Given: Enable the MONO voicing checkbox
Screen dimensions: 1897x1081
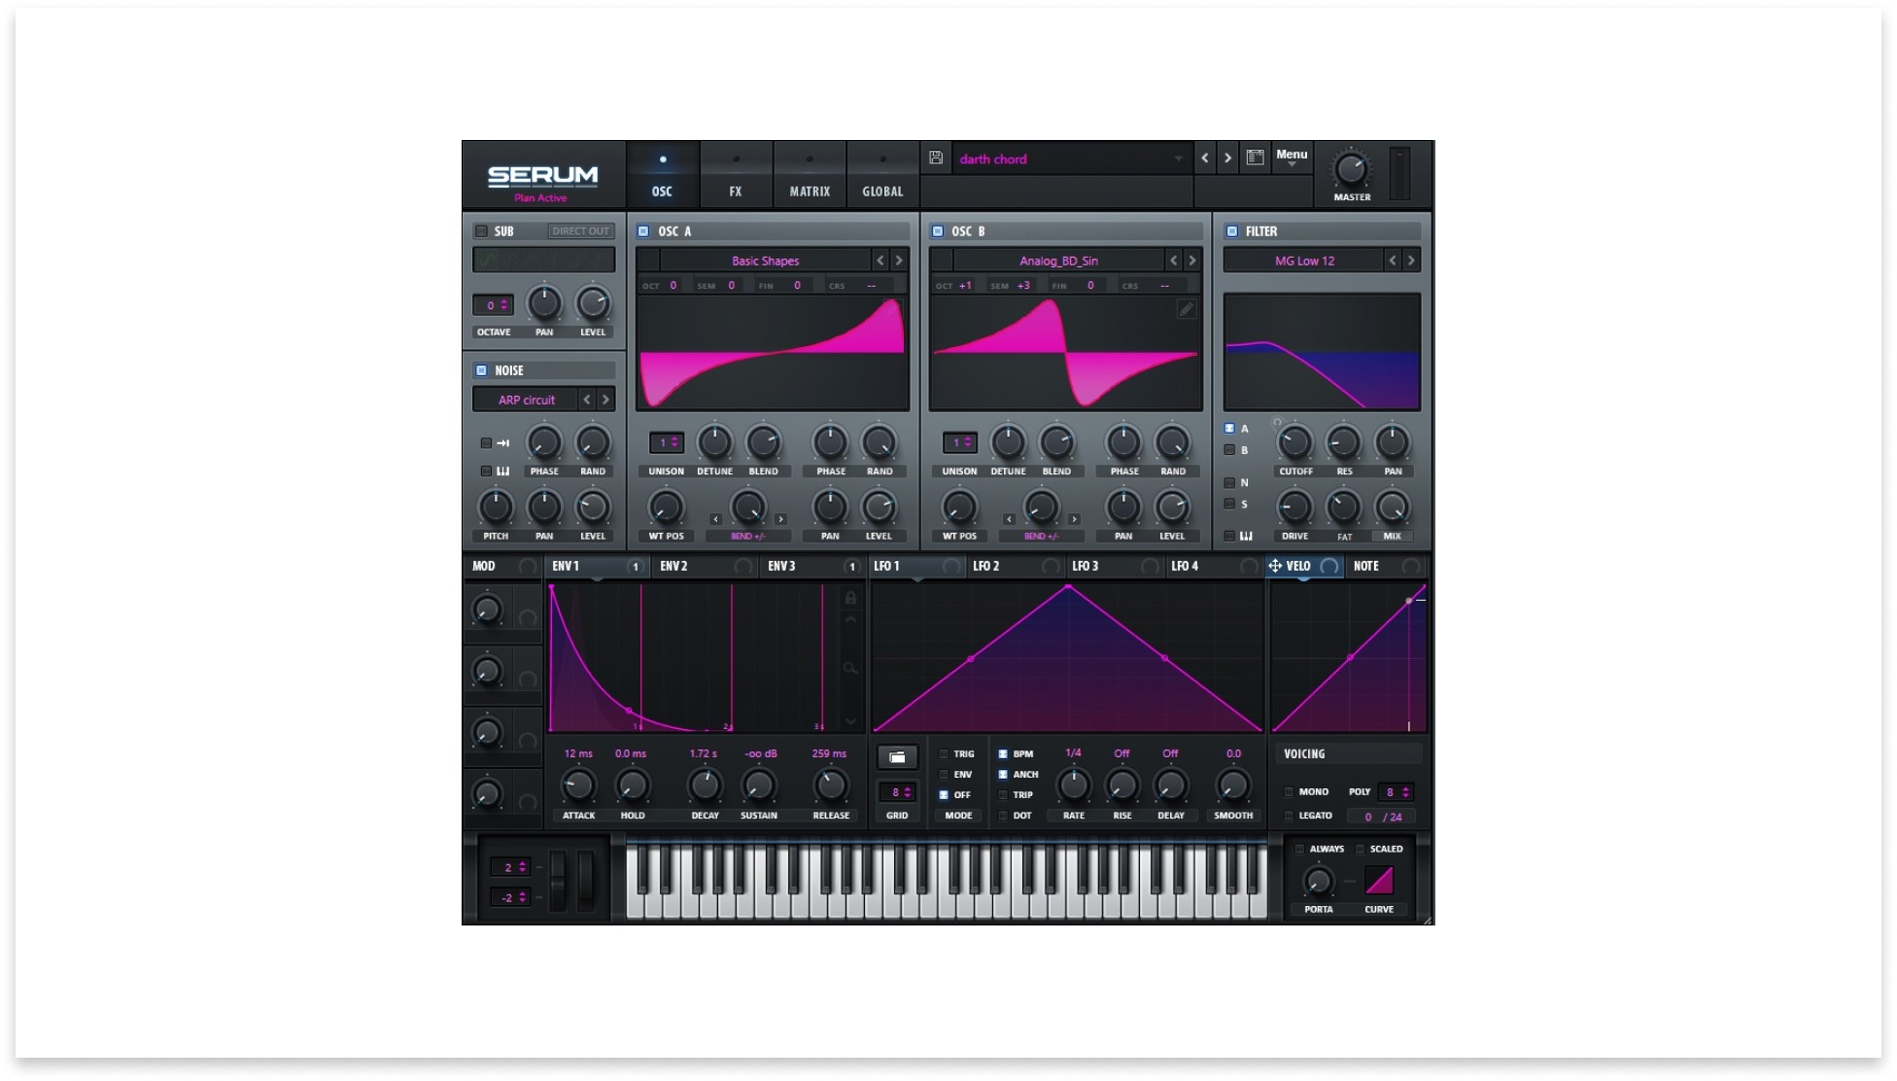Looking at the screenshot, I should 1290,792.
